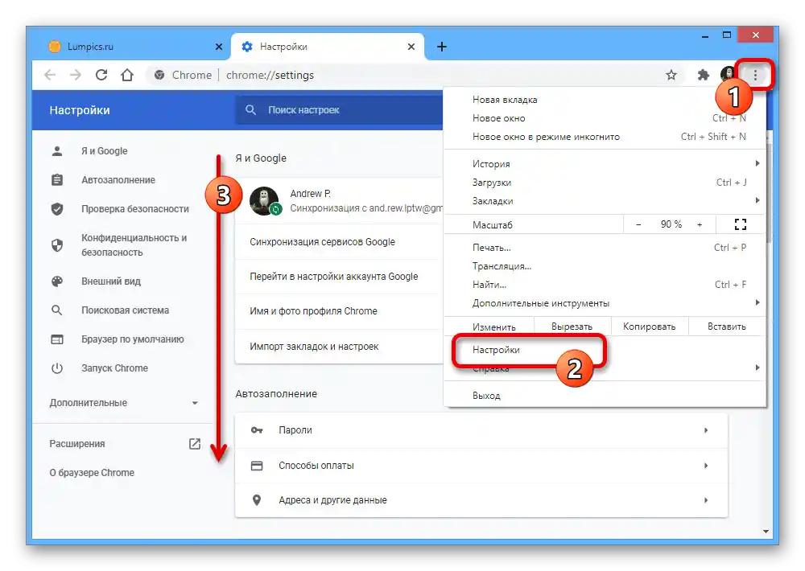Screen dimensions: 805x571
Task: Click the magnifier icon beside Поисковая система
Action: (57, 310)
